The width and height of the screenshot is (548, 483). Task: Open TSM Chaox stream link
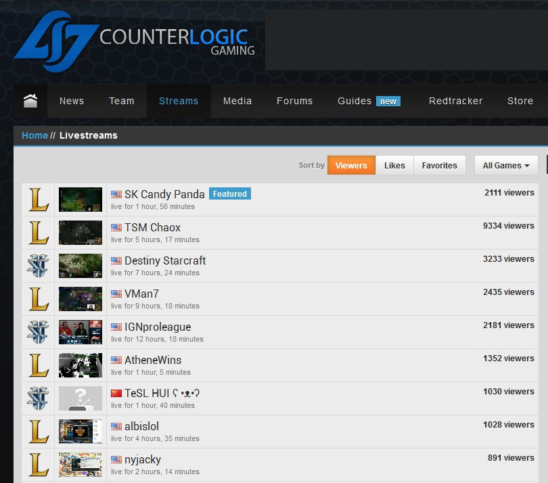pyautogui.click(x=152, y=227)
